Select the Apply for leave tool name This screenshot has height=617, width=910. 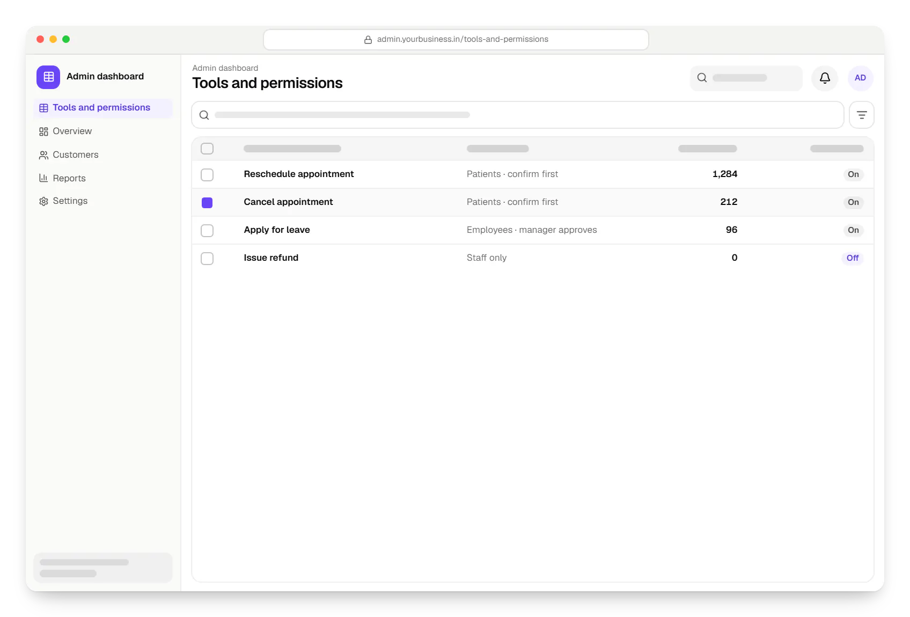coord(277,230)
